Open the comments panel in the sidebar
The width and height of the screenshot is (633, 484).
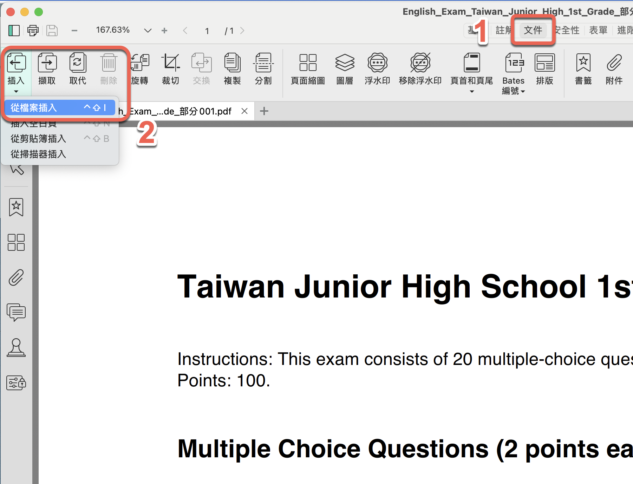(16, 312)
